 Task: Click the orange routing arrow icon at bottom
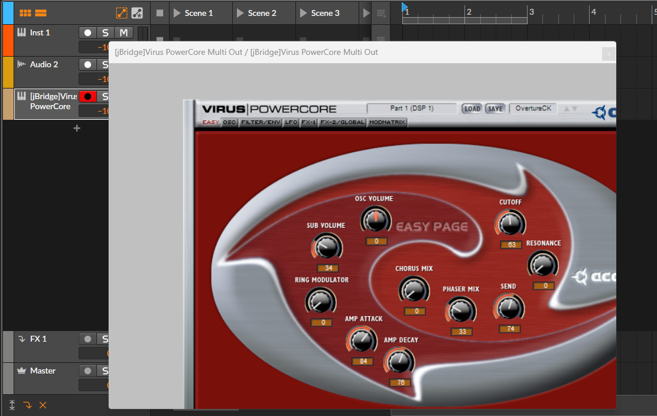click(27, 405)
